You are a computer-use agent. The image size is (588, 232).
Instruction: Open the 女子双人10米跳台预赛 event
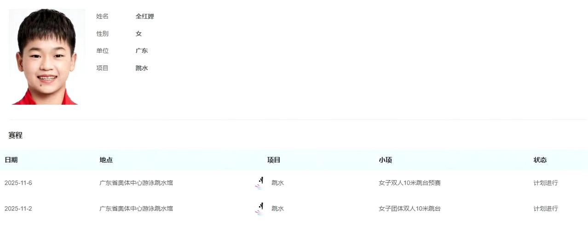[x=409, y=183]
